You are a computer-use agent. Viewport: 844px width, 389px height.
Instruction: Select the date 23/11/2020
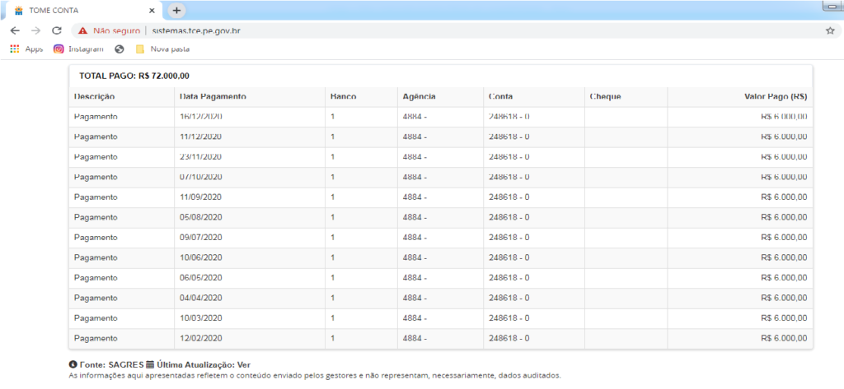[x=201, y=156]
